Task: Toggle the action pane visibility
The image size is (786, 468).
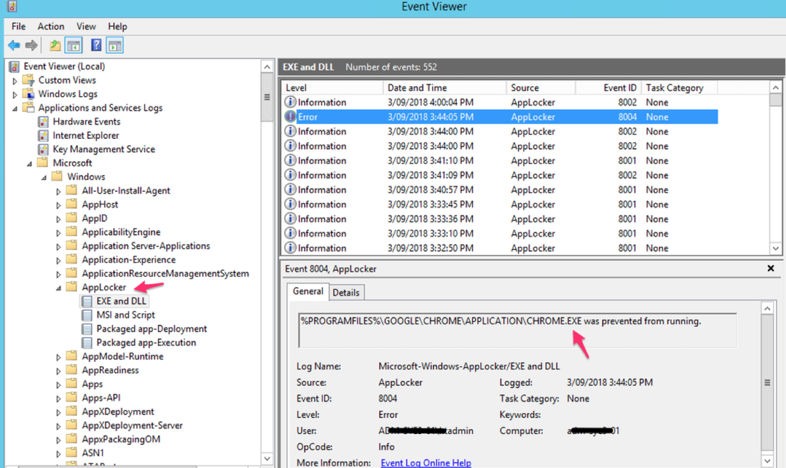Action: click(115, 45)
